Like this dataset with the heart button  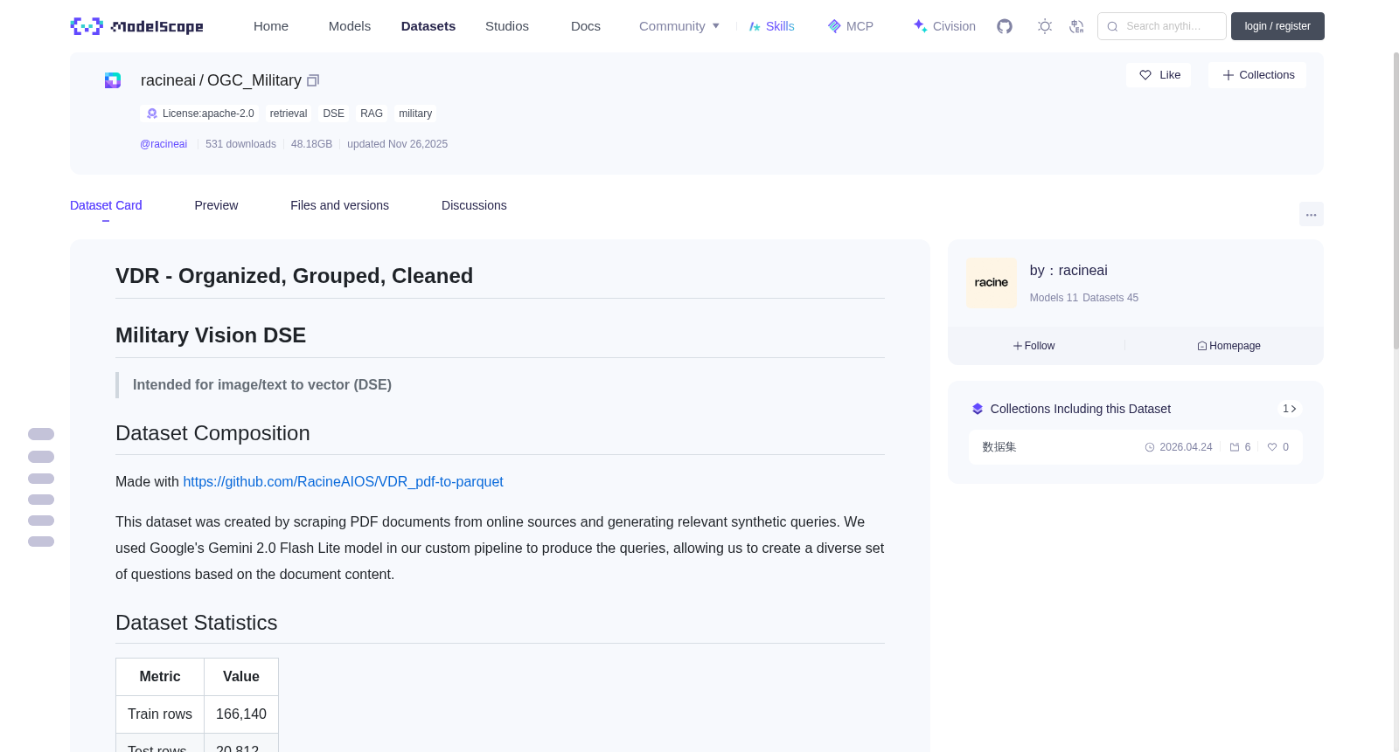(1159, 75)
